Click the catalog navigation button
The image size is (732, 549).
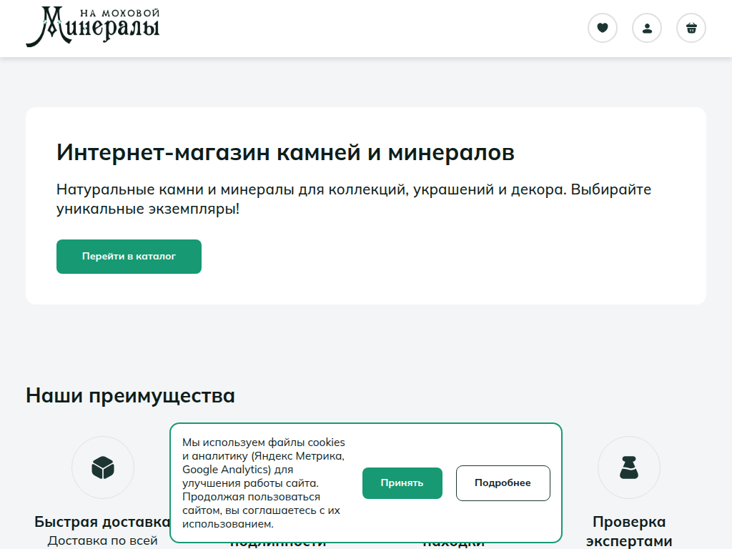pyautogui.click(x=129, y=256)
